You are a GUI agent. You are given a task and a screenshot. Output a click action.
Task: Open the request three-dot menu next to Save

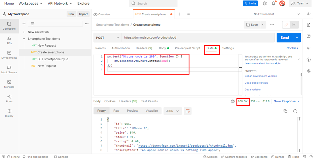pyautogui.click(x=272, y=25)
